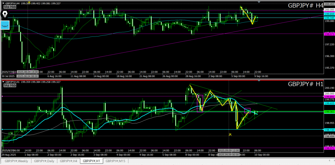Image resolution: width=335 pixels, height=165 pixels.
Task: Click the 195.370 price on H4 scale
Action: [x=329, y=68]
